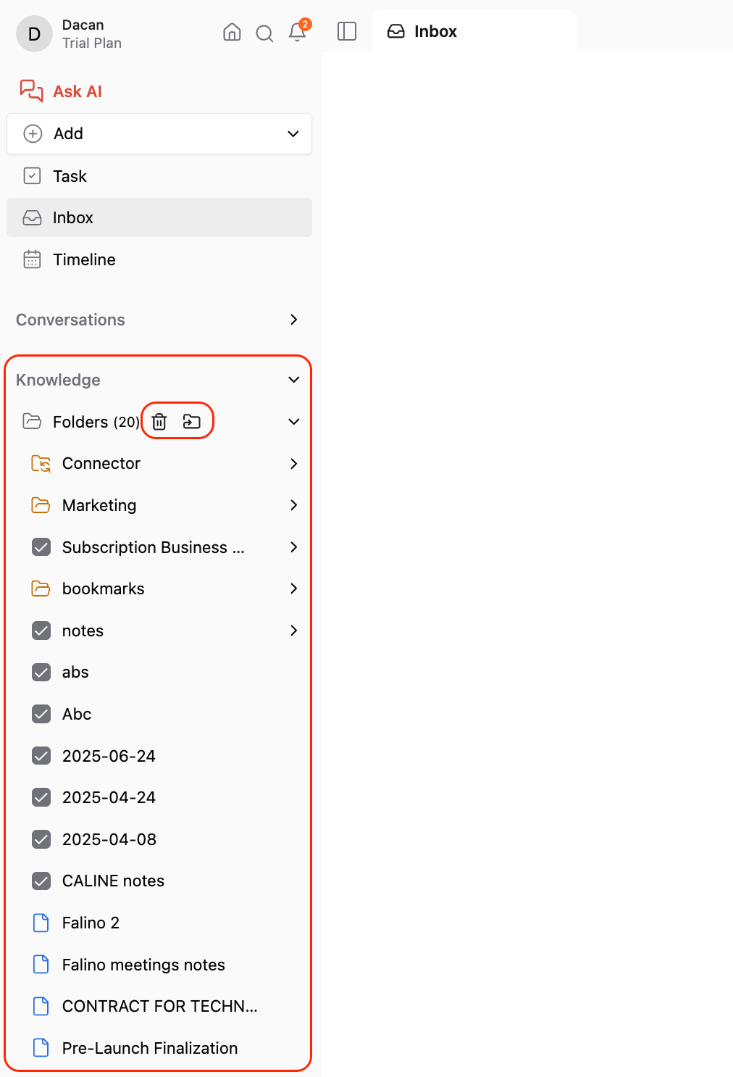Screen dimensions: 733x1077
Task: Open Falino 2 document
Action: (x=91, y=923)
